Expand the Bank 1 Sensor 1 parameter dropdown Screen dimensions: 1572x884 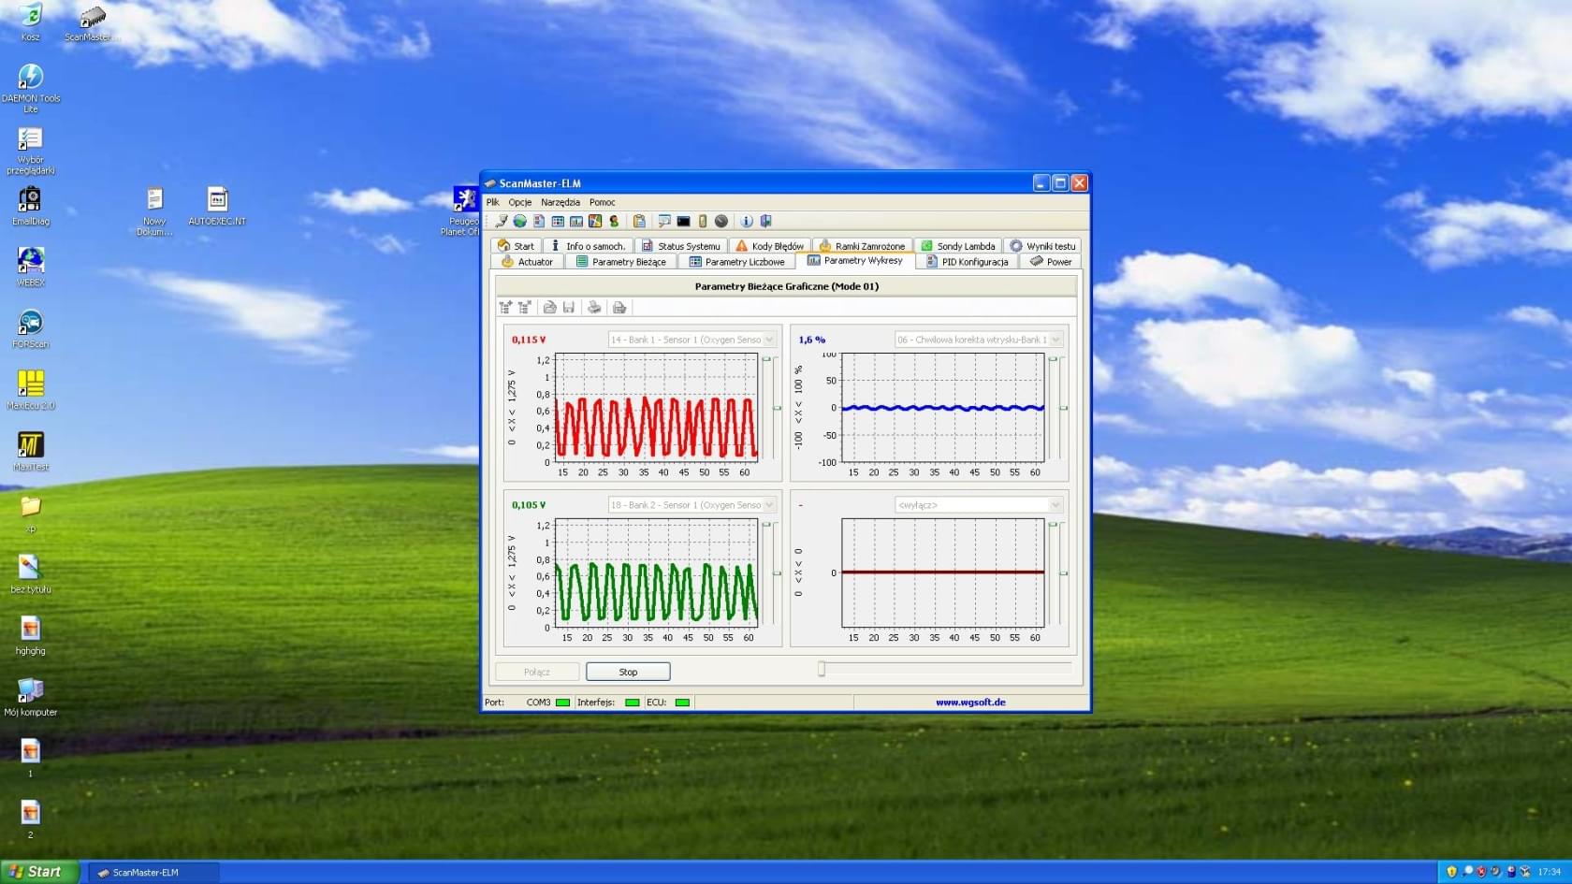(x=769, y=340)
